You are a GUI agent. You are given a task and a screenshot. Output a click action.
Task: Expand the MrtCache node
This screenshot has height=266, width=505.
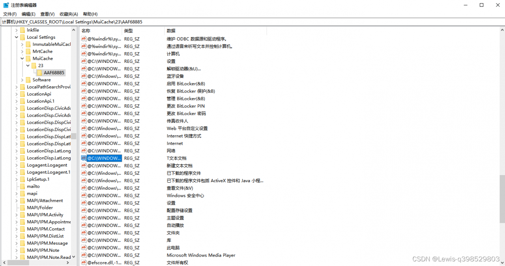(22, 51)
